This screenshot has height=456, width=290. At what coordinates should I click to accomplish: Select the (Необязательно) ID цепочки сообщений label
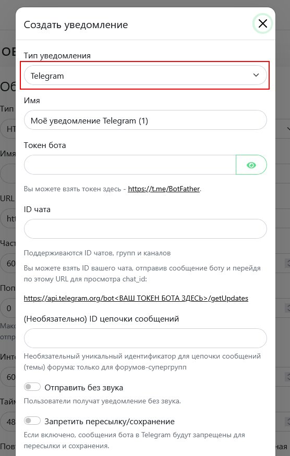pos(101,319)
